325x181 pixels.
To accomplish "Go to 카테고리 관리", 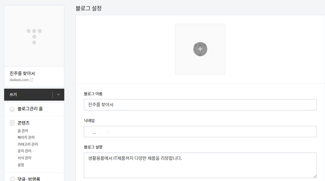I will (x=28, y=144).
